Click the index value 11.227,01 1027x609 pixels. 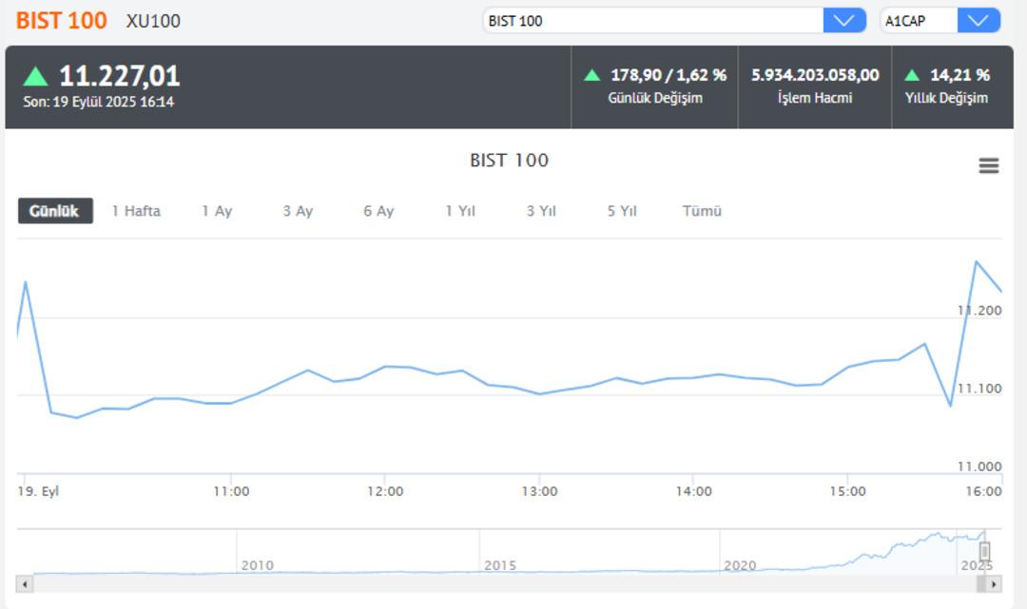tap(119, 76)
